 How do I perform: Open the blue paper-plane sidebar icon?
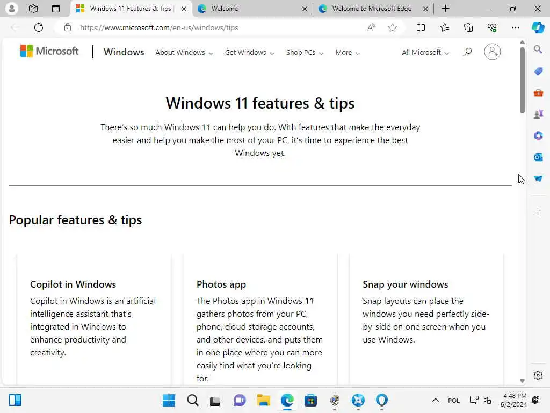538,179
